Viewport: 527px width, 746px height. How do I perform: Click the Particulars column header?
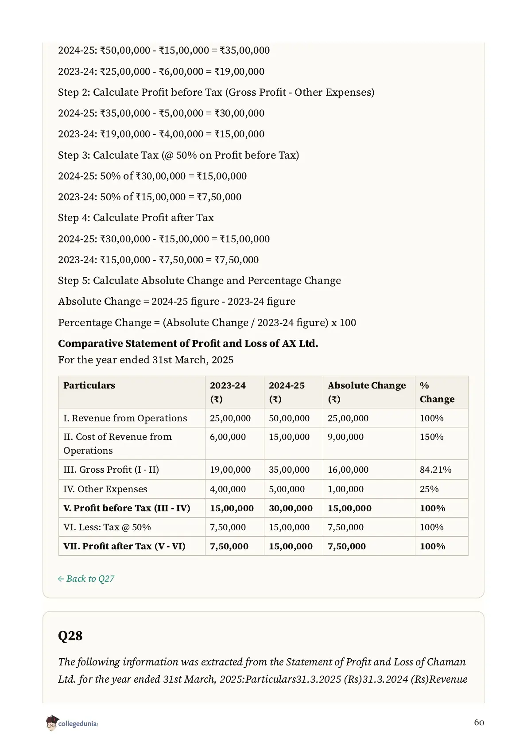point(89,385)
